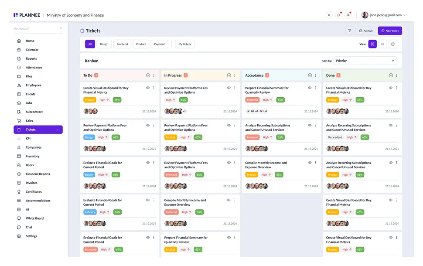Open the chat messages icon in header
The height and width of the screenshot is (266, 423).
click(338, 15)
